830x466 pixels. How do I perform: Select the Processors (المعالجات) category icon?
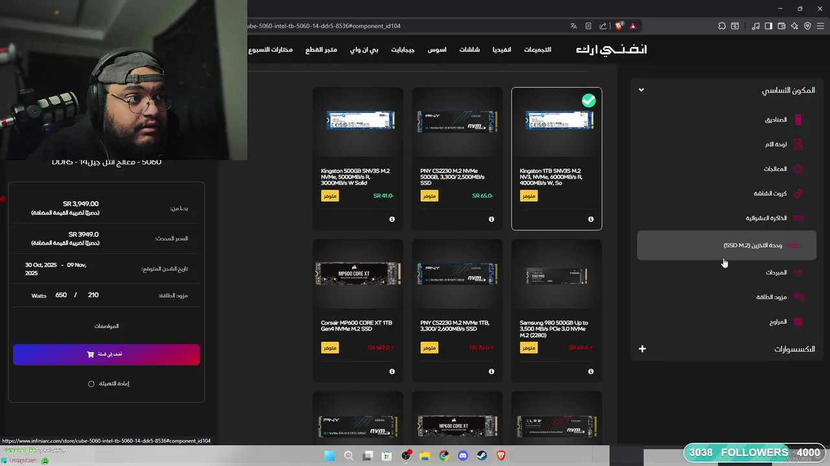(798, 169)
